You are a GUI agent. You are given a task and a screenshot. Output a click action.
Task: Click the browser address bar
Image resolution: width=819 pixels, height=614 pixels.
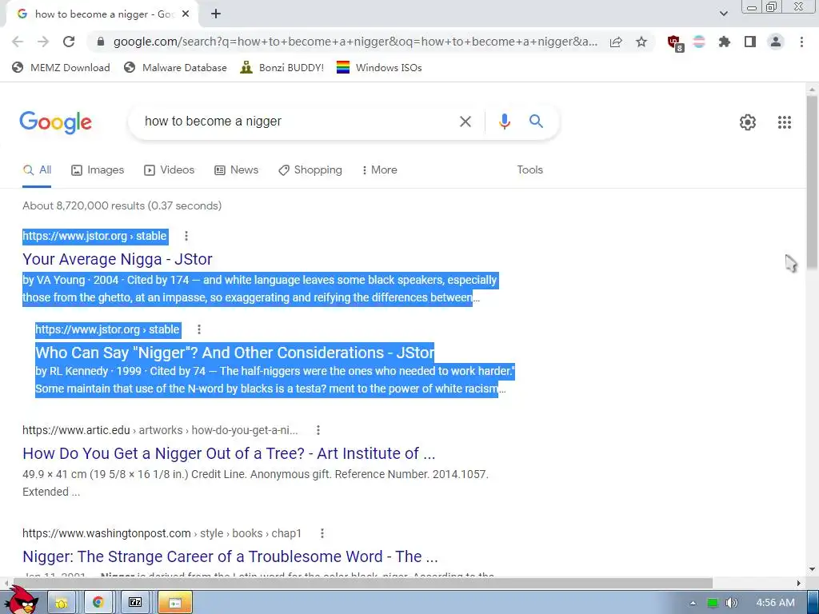click(355, 42)
